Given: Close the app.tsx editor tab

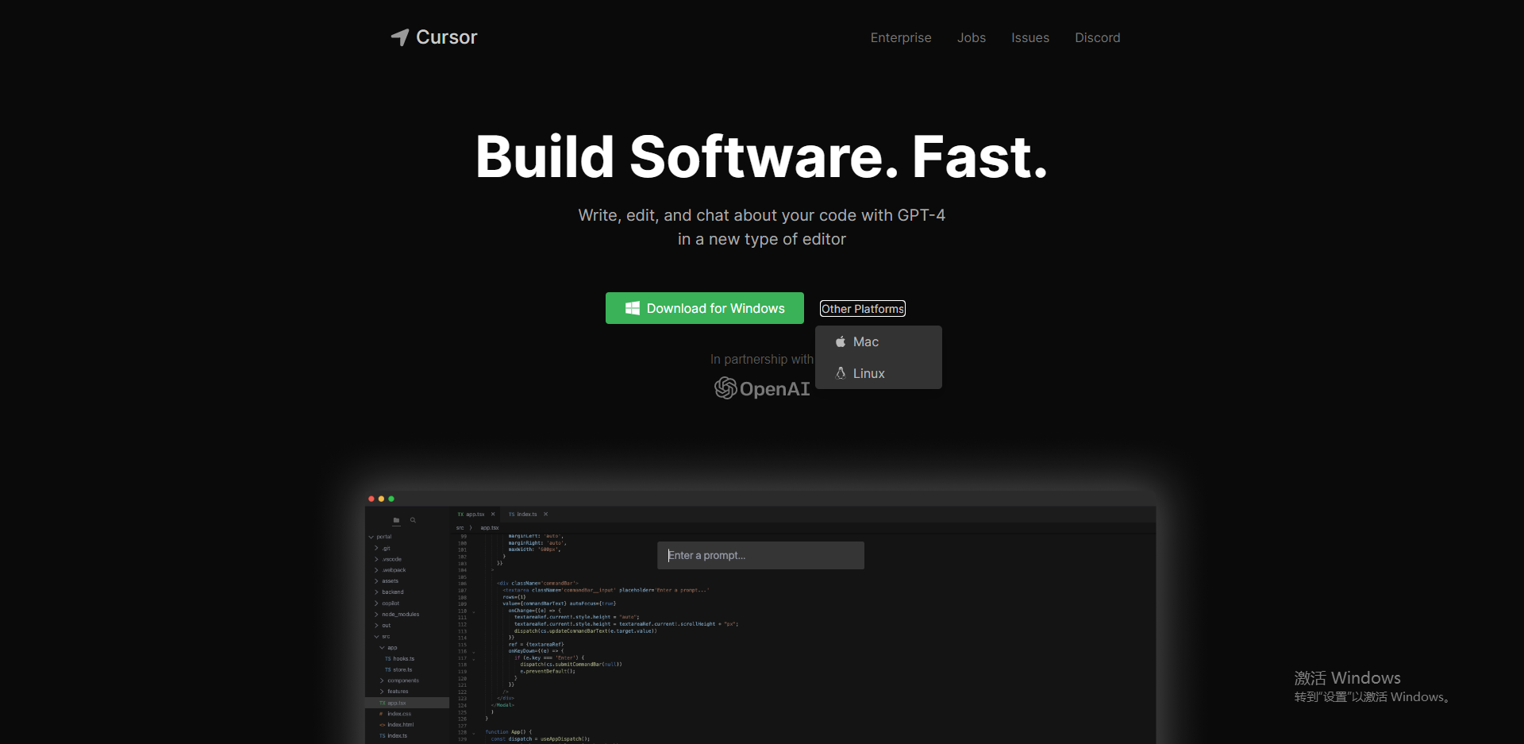Looking at the screenshot, I should [x=493, y=514].
